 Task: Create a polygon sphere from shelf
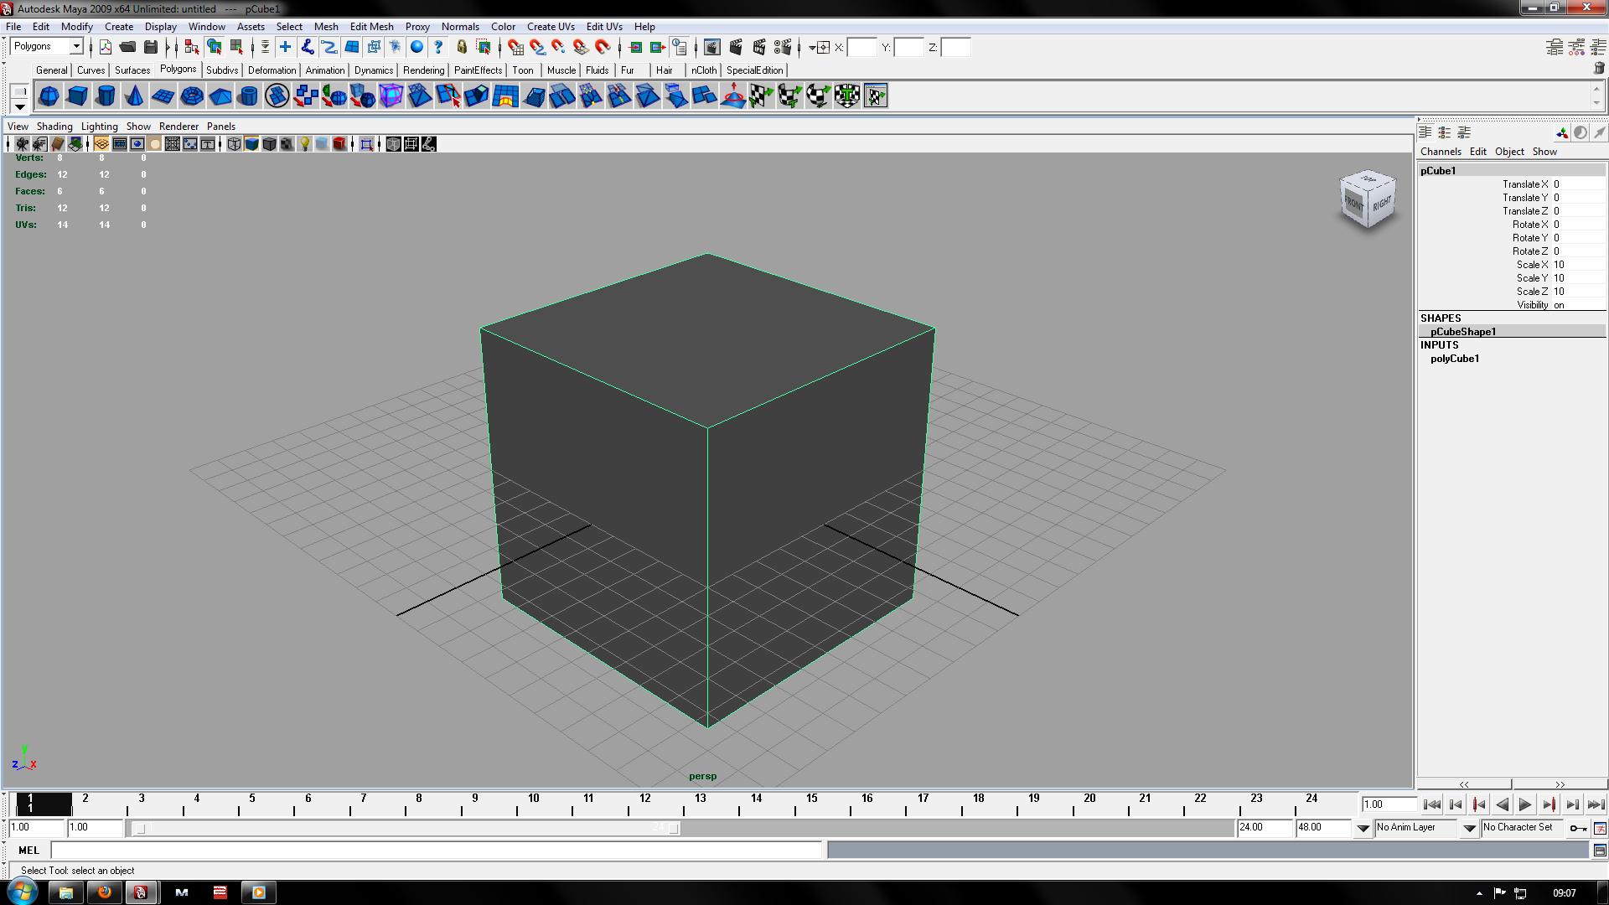(49, 96)
